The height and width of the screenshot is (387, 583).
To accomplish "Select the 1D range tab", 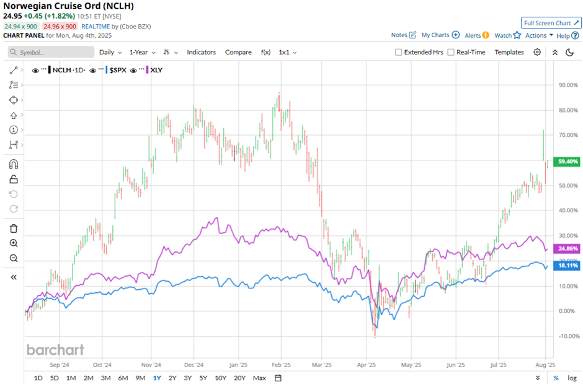I will point(38,378).
